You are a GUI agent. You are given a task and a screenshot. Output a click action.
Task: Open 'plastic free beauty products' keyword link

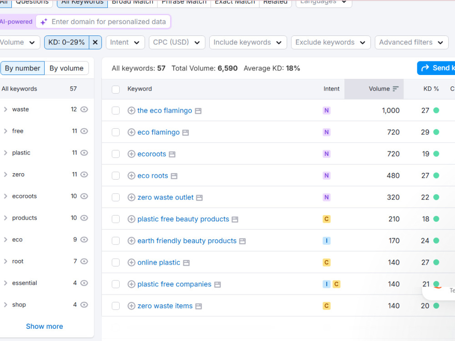pos(183,219)
